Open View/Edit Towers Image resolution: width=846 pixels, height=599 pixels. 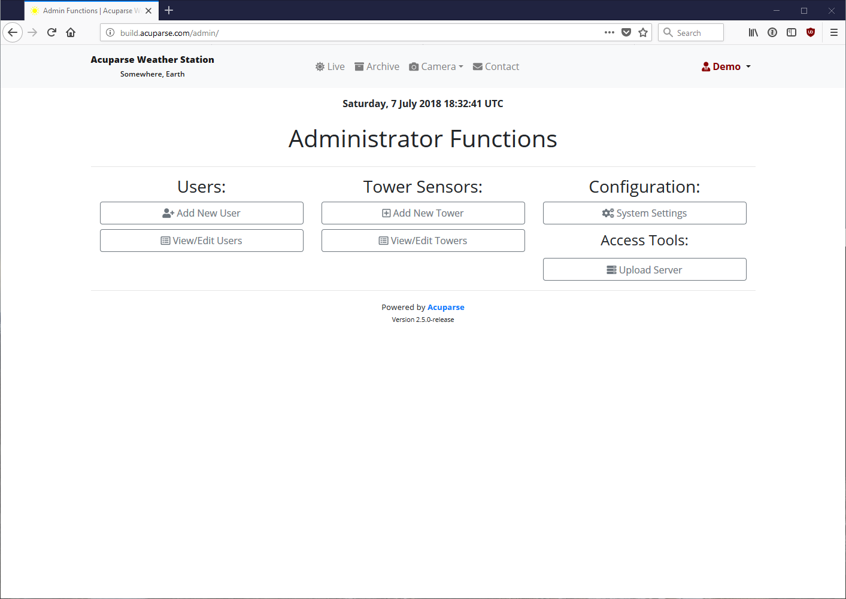coord(423,241)
